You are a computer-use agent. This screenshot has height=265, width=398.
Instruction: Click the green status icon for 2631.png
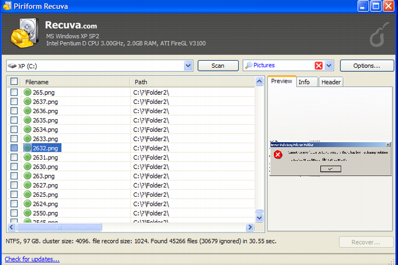click(27, 157)
